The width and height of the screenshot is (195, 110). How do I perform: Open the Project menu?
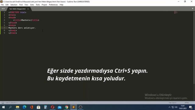click(44, 5)
